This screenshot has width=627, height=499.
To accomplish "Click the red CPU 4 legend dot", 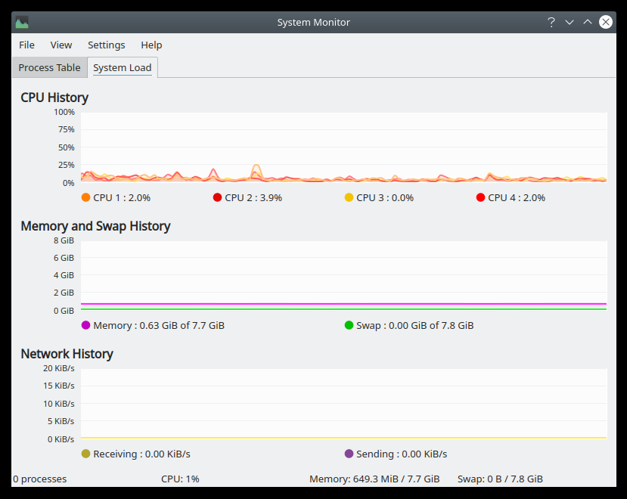I will (480, 197).
